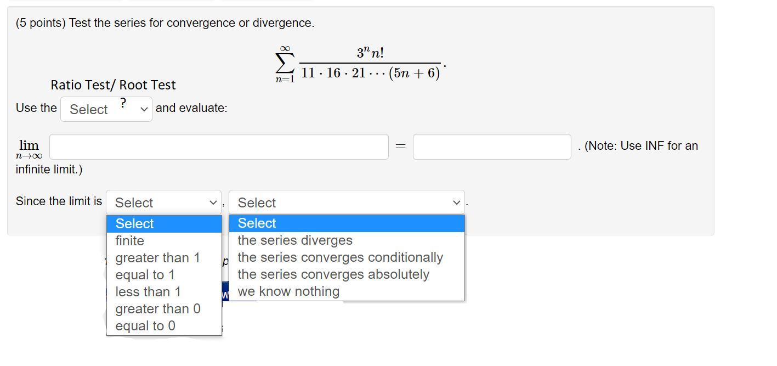The height and width of the screenshot is (366, 777).
Task: Select the 'greater than 1' option
Action: tap(157, 258)
